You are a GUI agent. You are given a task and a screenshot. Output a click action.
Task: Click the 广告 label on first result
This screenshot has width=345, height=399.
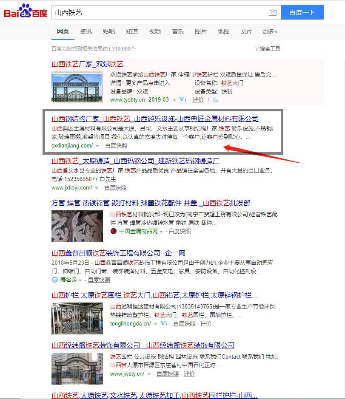213,99
